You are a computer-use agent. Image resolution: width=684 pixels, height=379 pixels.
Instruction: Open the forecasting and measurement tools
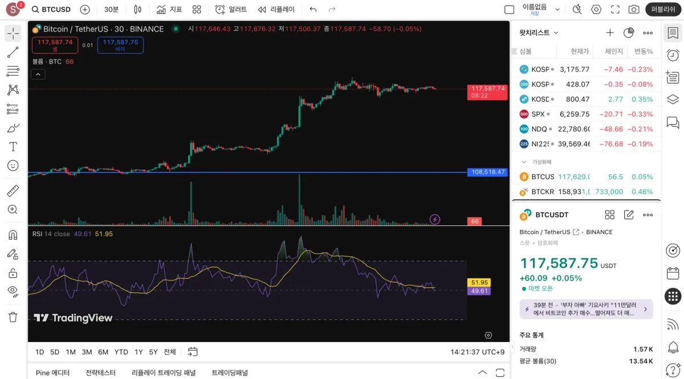point(13,109)
